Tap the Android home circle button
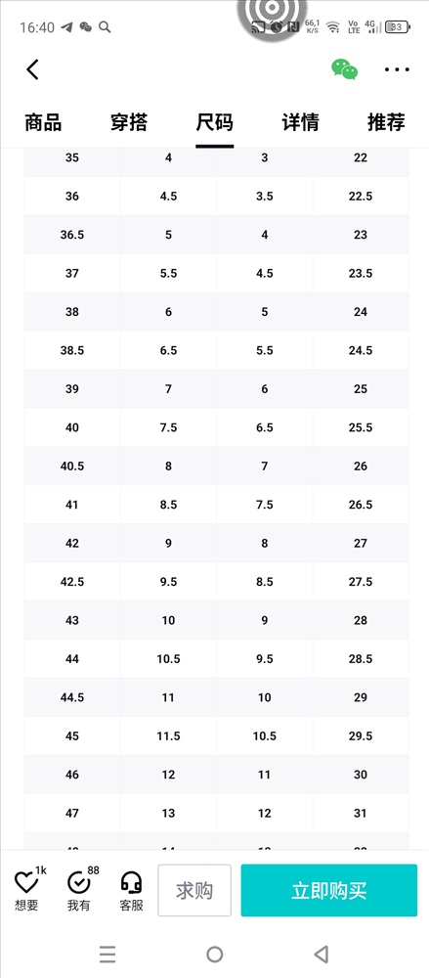 pyautogui.click(x=215, y=954)
